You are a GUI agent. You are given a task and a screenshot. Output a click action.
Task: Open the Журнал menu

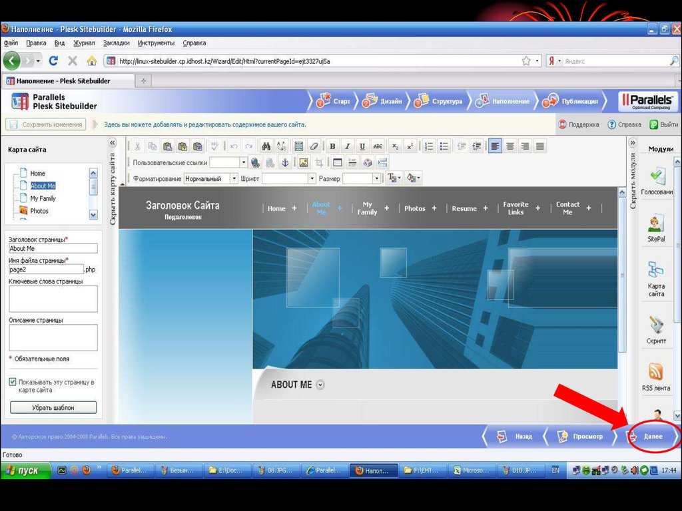[x=84, y=43]
